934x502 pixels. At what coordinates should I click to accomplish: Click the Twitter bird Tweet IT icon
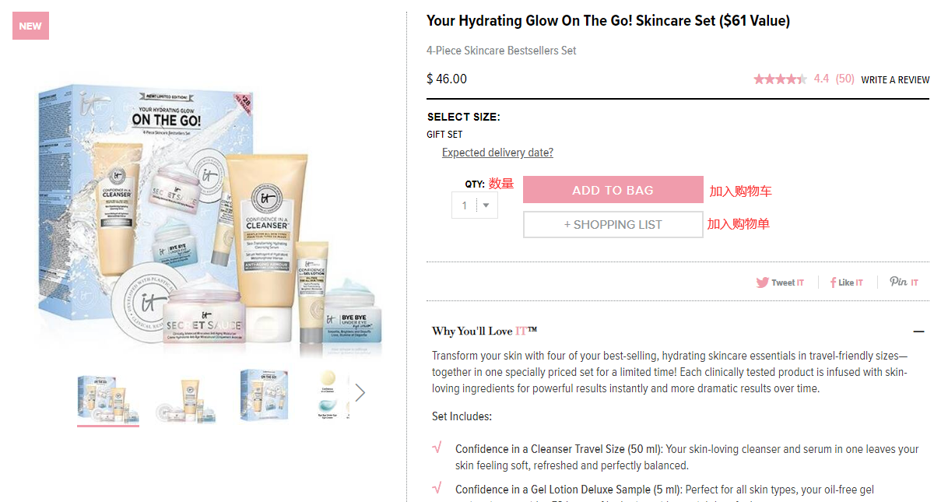point(780,283)
